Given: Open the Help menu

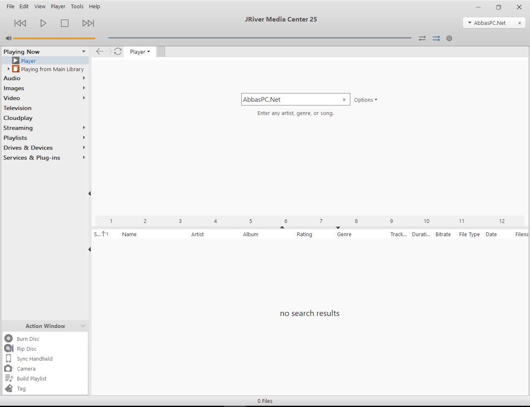Looking at the screenshot, I should (x=94, y=7).
